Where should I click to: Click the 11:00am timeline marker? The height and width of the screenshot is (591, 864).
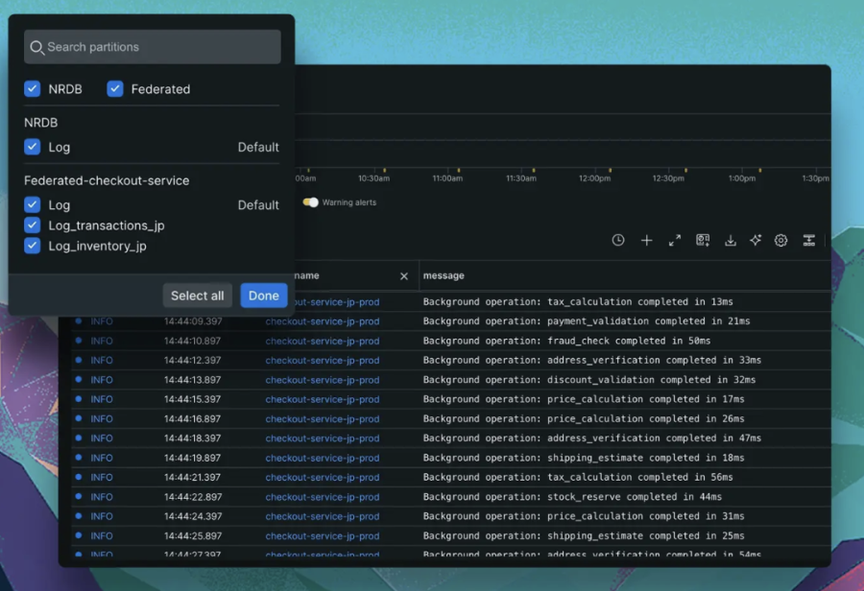(x=447, y=178)
